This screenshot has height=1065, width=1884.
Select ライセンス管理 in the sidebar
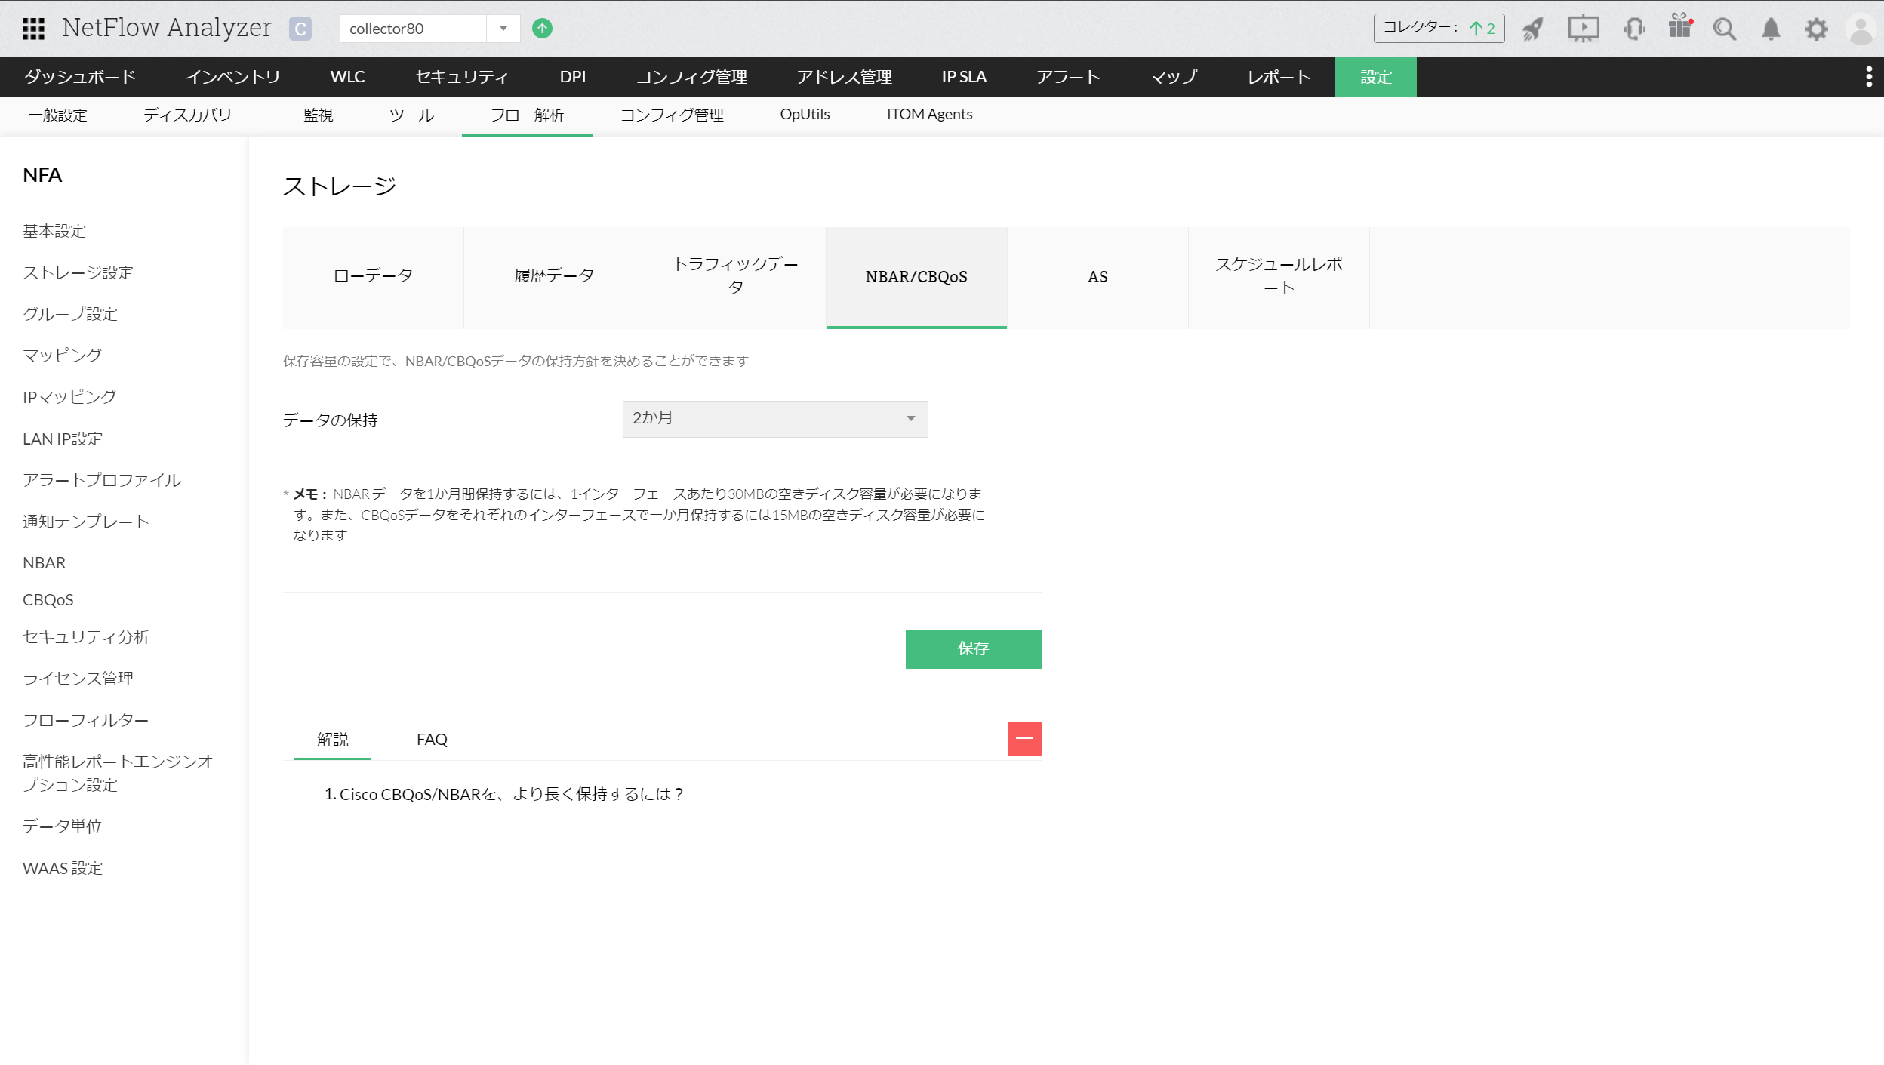[78, 679]
